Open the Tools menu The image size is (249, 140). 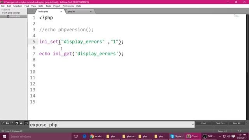point(48,6)
